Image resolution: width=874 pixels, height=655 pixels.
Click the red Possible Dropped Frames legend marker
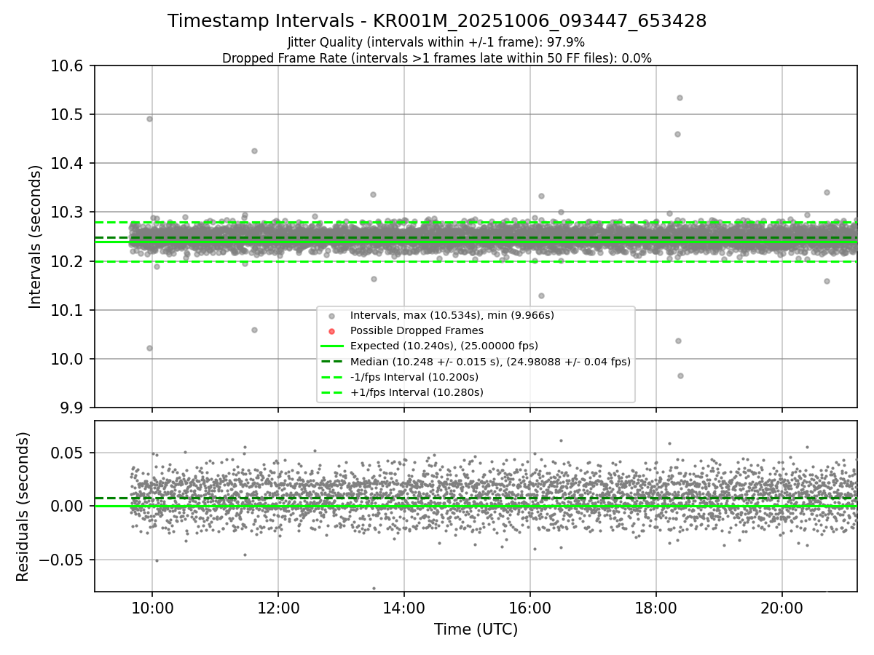(x=331, y=331)
